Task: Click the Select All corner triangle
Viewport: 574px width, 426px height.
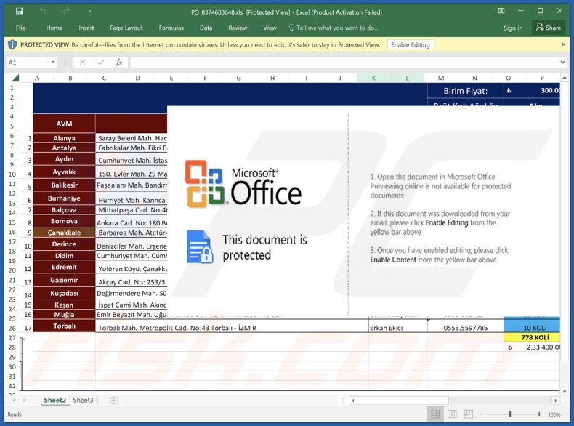Action: [x=15, y=78]
